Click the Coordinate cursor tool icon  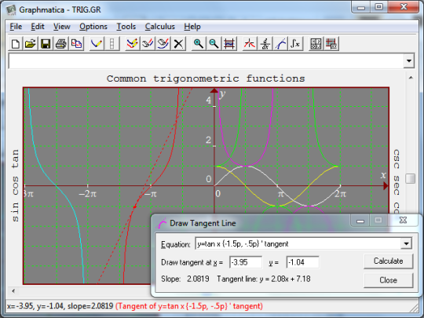click(x=250, y=43)
